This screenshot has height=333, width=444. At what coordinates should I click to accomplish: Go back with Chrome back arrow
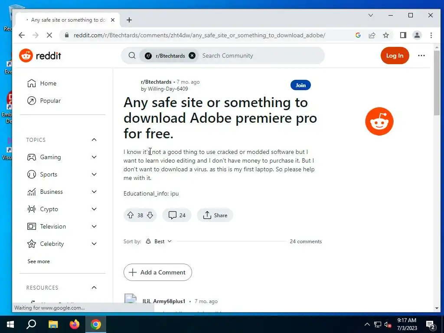[22, 35]
